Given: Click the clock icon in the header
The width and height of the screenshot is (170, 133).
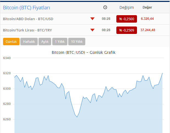Looking at the screenshot, I should [x=105, y=7].
